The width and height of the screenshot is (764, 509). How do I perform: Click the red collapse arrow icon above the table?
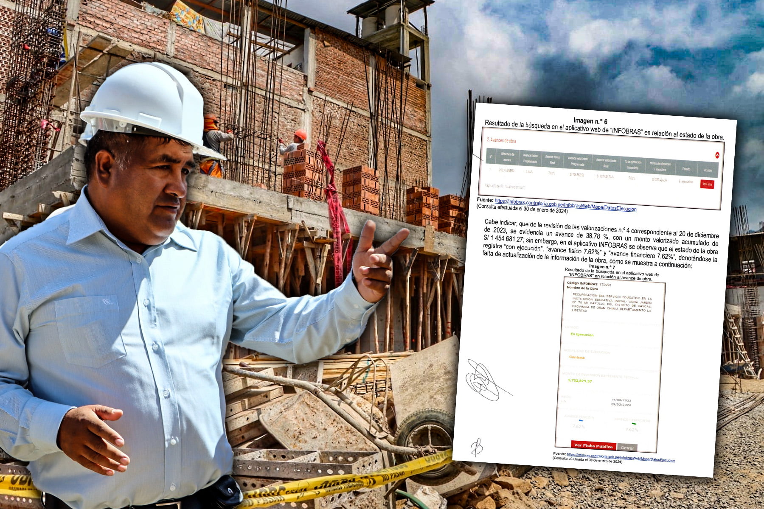[x=717, y=155]
